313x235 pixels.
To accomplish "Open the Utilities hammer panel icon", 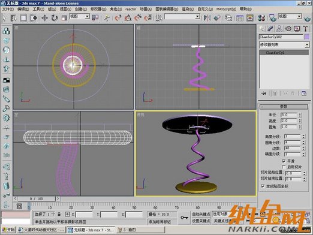I will [x=305, y=29].
